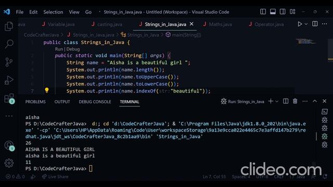333x187 pixels.
Task: Open the Go menu
Action: [x=88, y=12]
